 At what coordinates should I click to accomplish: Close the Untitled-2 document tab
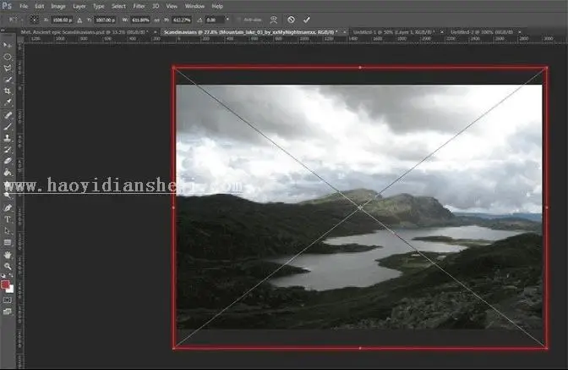tap(520, 32)
